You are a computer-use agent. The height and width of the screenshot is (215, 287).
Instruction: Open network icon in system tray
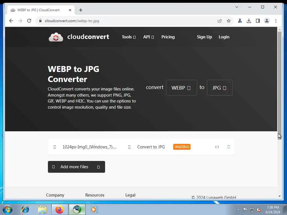click(252, 210)
